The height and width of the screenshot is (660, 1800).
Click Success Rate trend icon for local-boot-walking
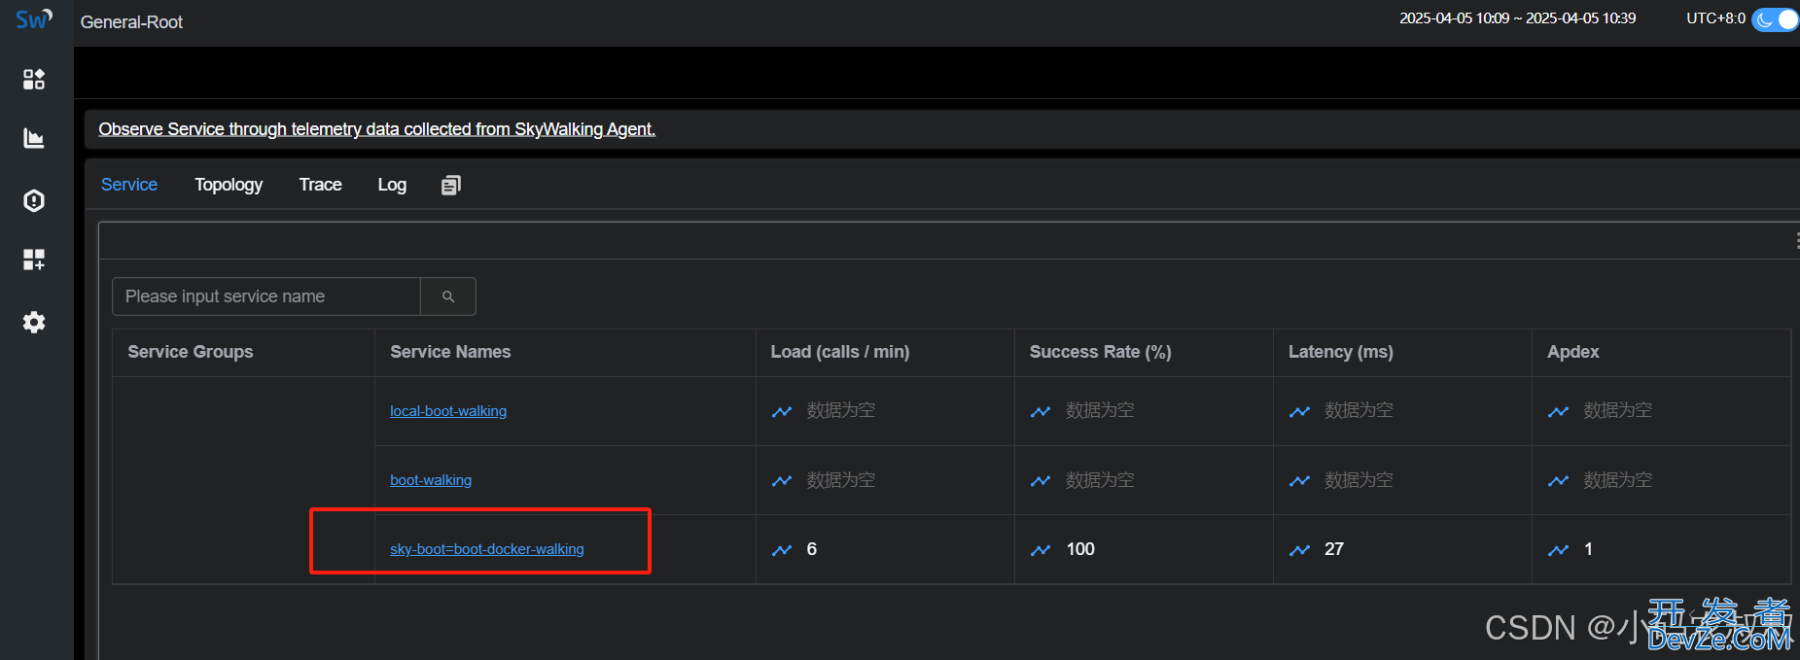(x=1041, y=411)
